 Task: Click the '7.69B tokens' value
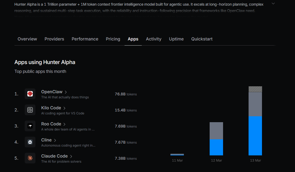tap(126, 126)
